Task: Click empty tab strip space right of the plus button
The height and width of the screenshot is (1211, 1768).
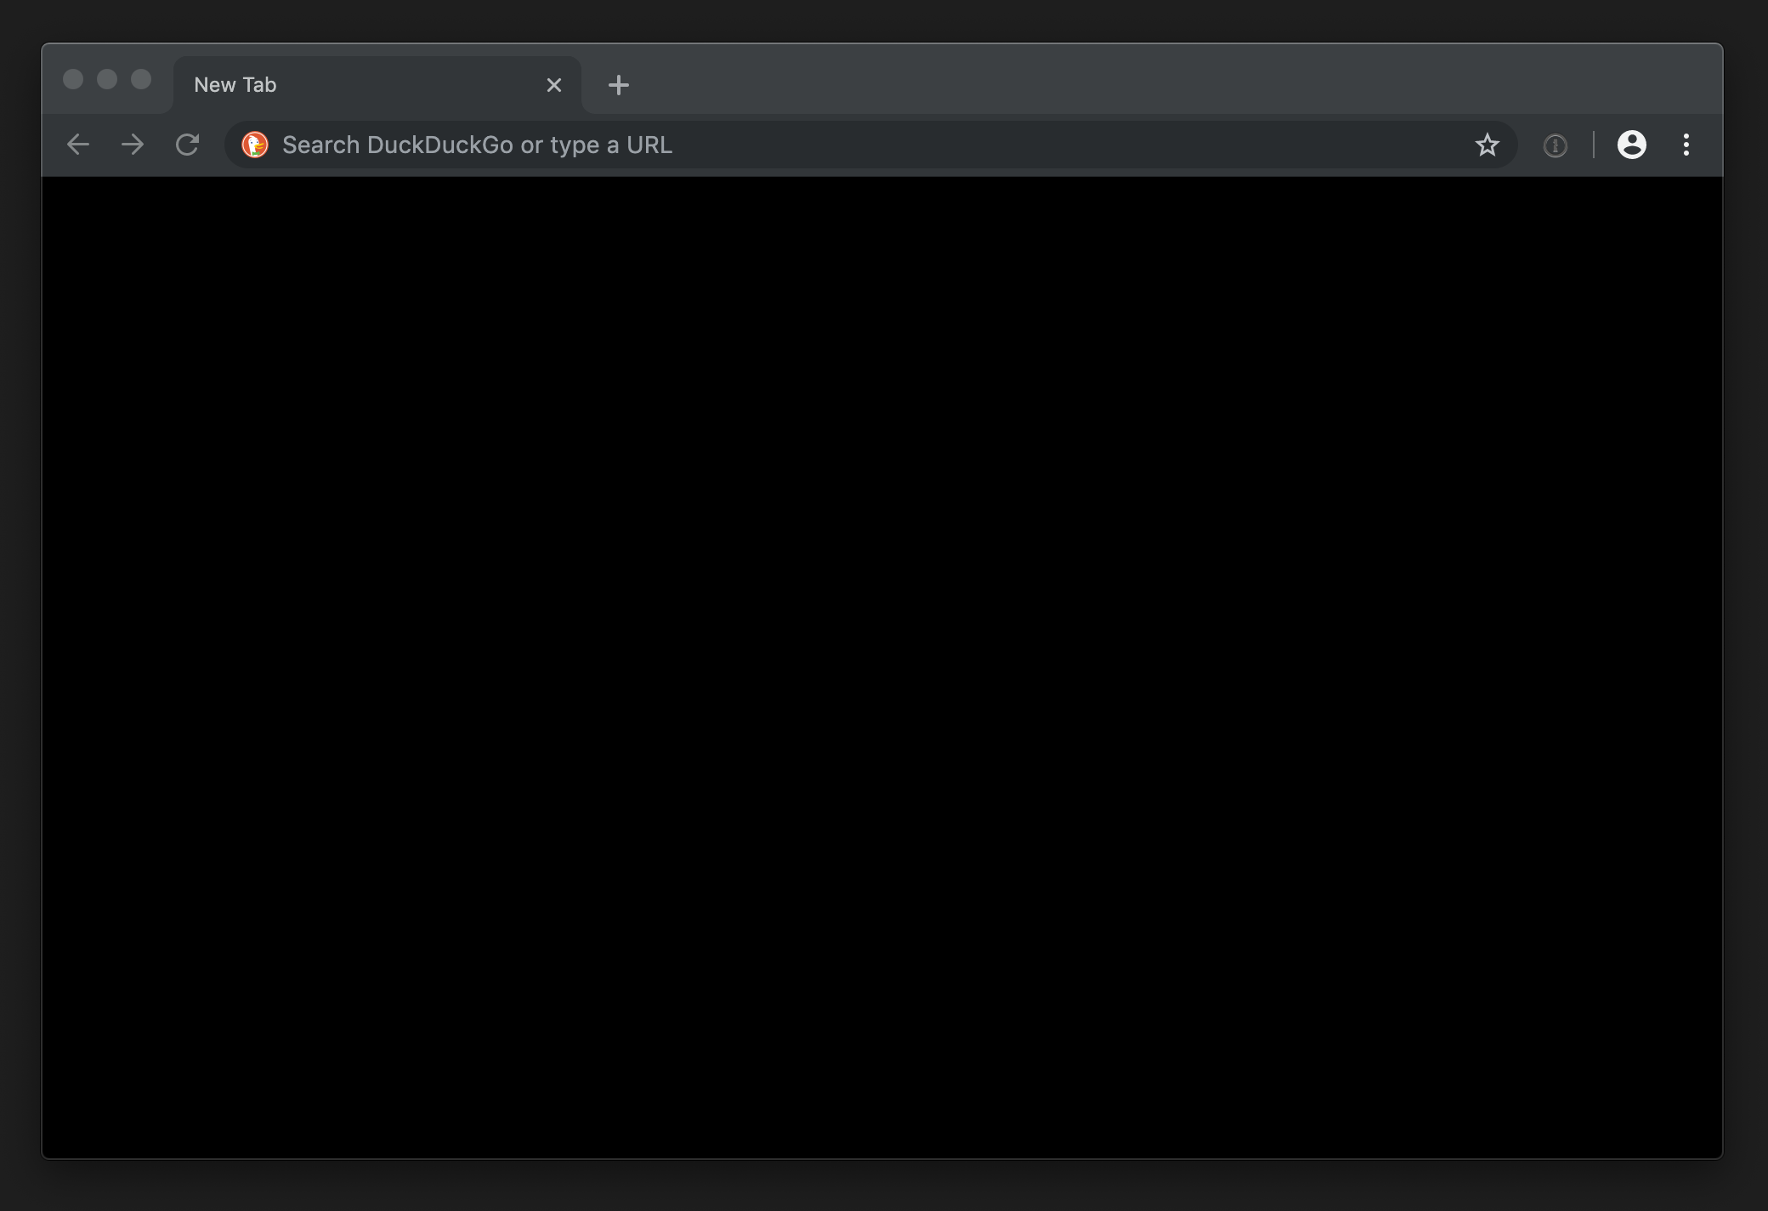Action: click(x=1105, y=81)
